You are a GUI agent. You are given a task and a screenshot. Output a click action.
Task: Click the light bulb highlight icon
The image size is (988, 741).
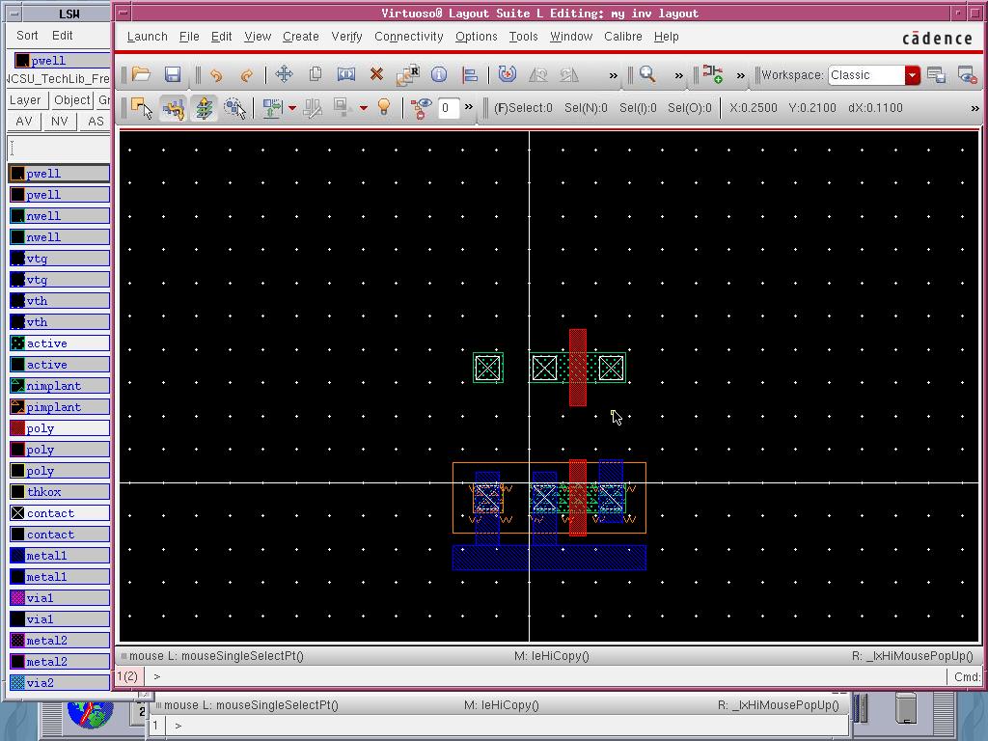pyautogui.click(x=384, y=107)
